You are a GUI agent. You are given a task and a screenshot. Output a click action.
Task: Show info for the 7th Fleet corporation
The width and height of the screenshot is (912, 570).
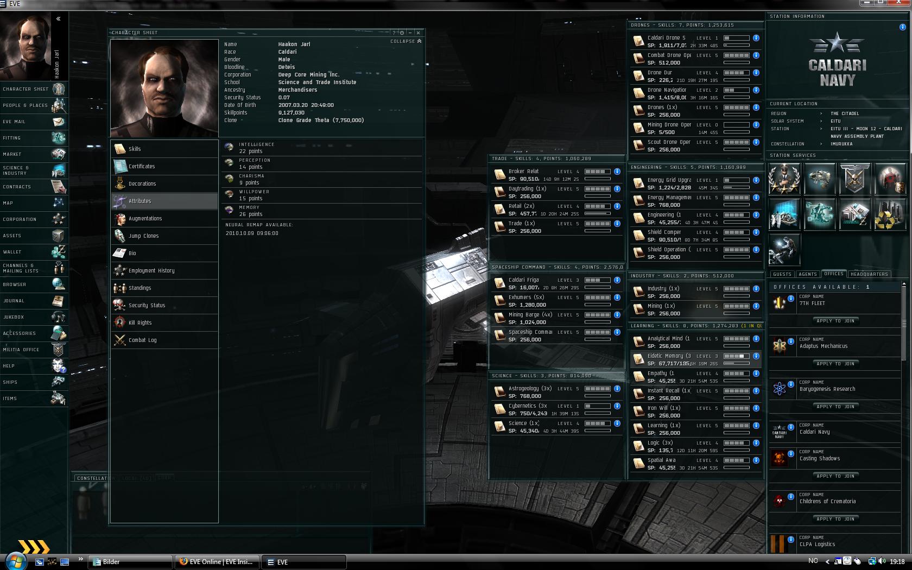(791, 298)
